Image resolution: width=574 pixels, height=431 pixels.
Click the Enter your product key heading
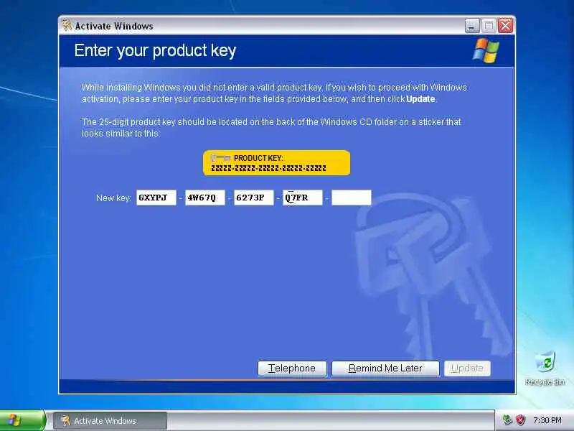tap(155, 50)
